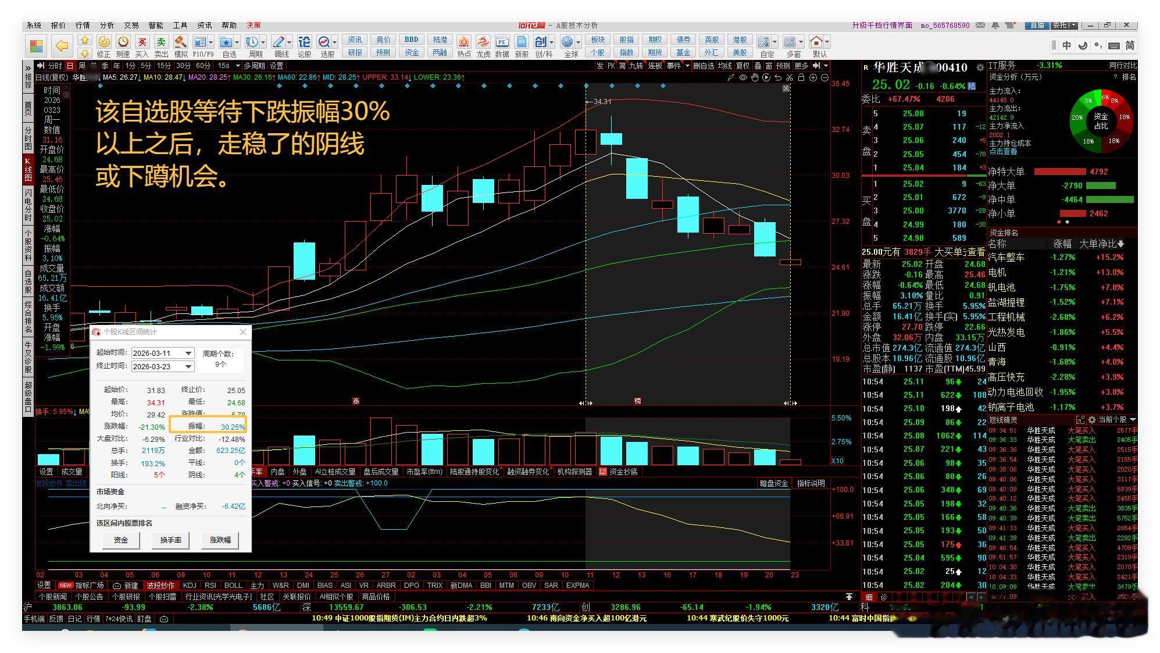1160x653 pixels.
Task: Click the 买入 buy toolbar icon
Action: click(142, 42)
